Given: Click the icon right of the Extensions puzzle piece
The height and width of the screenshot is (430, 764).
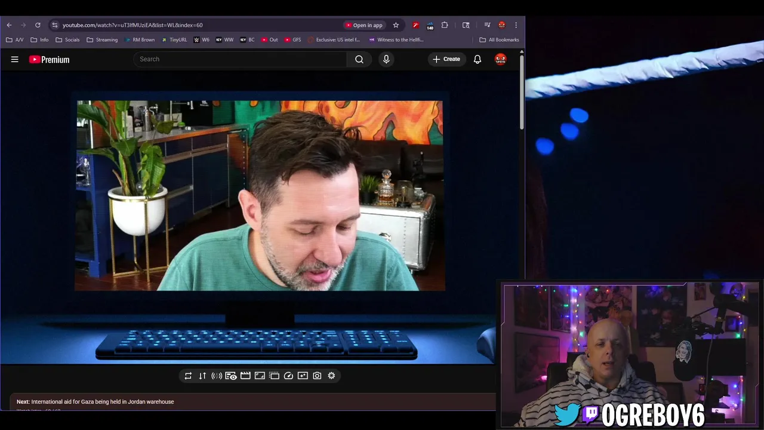Looking at the screenshot, I should 466,25.
